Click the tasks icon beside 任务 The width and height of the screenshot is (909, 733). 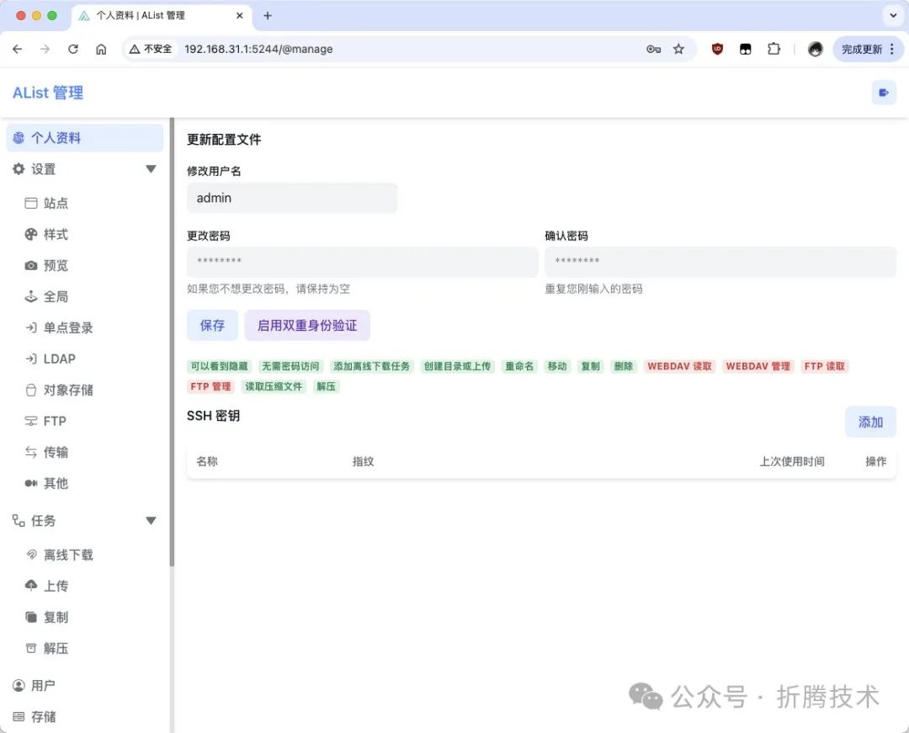pos(19,520)
